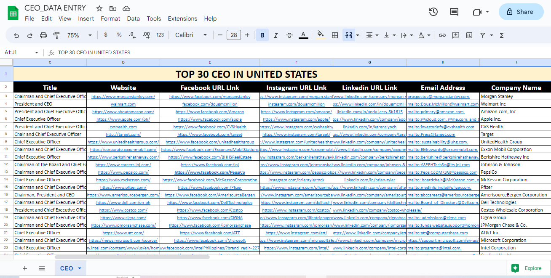Screen dimensions: 551x278
Task: Click the Insert comment icon
Action: (455, 35)
